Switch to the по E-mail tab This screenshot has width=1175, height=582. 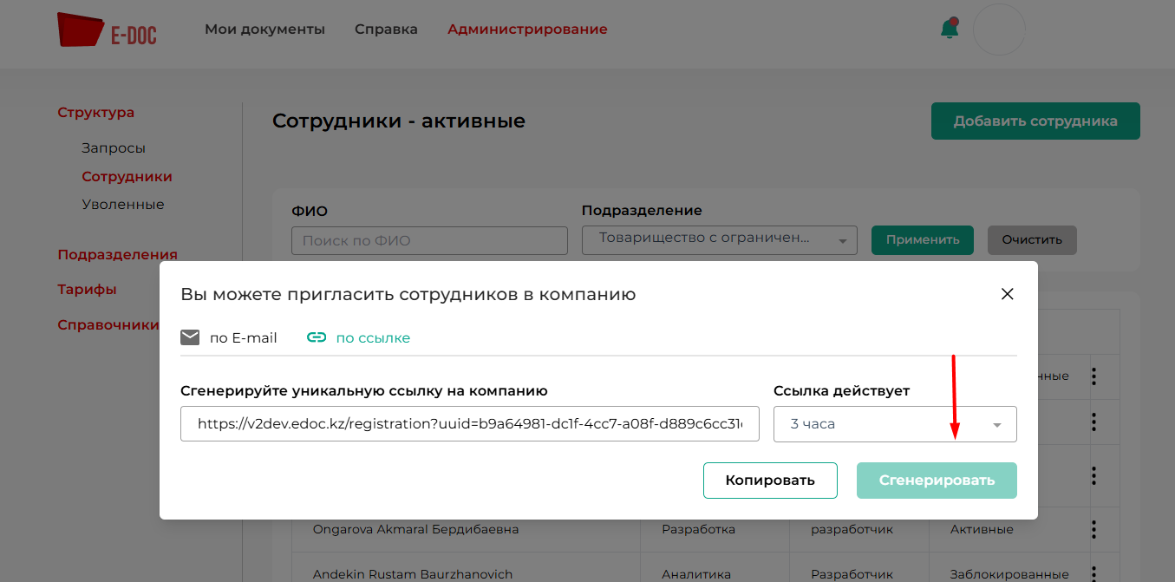pyautogui.click(x=243, y=338)
